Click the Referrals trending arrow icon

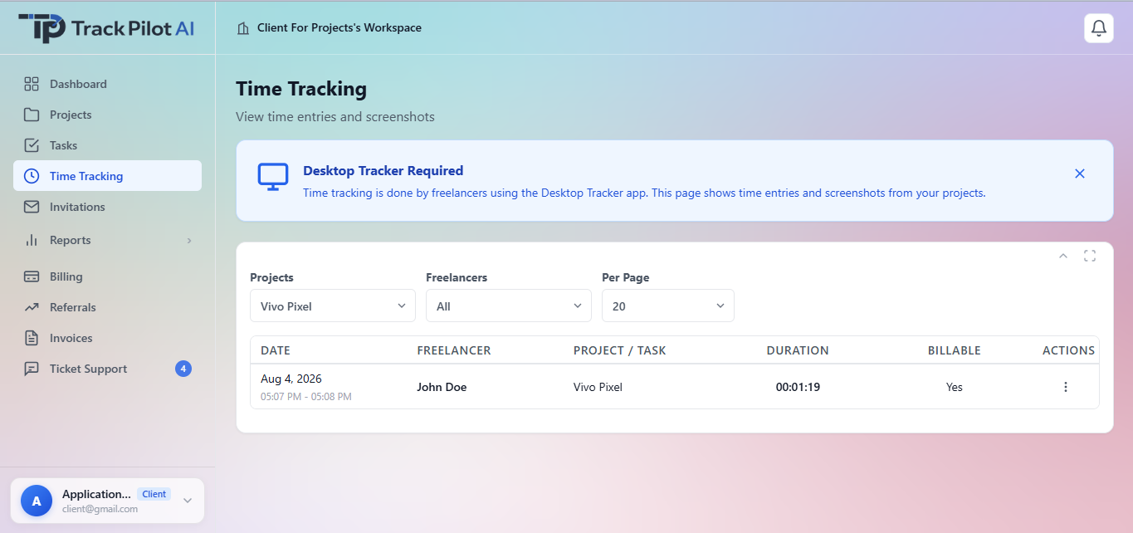32,307
